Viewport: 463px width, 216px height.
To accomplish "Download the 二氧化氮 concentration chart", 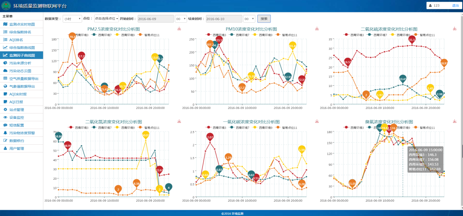I will [179, 122].
